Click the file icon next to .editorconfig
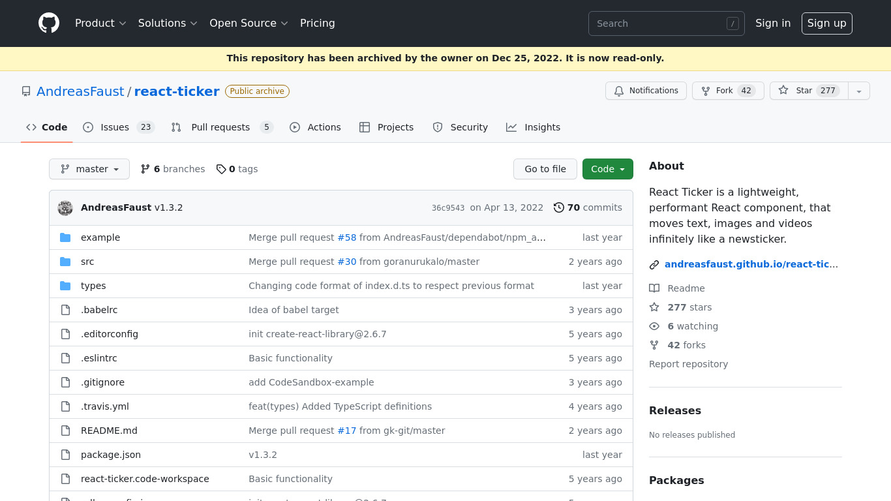This screenshot has width=891, height=501. 65,334
